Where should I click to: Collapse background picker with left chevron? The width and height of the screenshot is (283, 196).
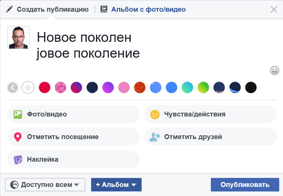point(13,88)
